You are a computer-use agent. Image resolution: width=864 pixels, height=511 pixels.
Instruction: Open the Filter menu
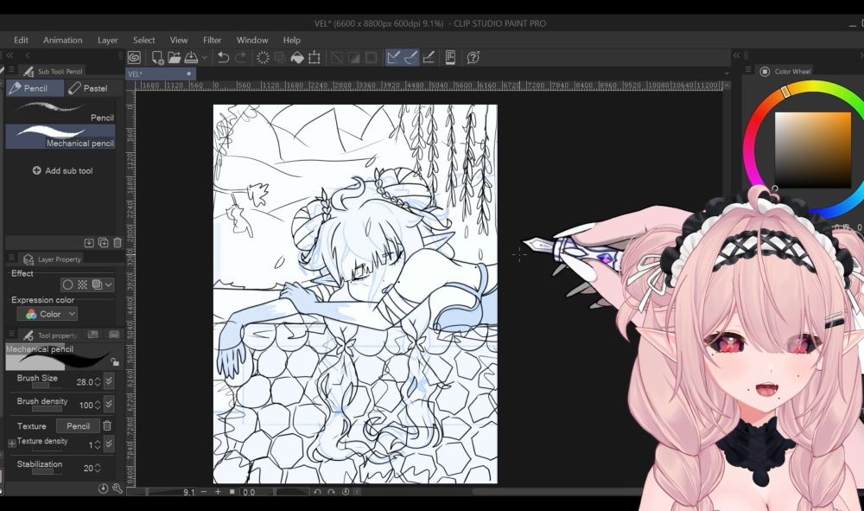coord(213,41)
